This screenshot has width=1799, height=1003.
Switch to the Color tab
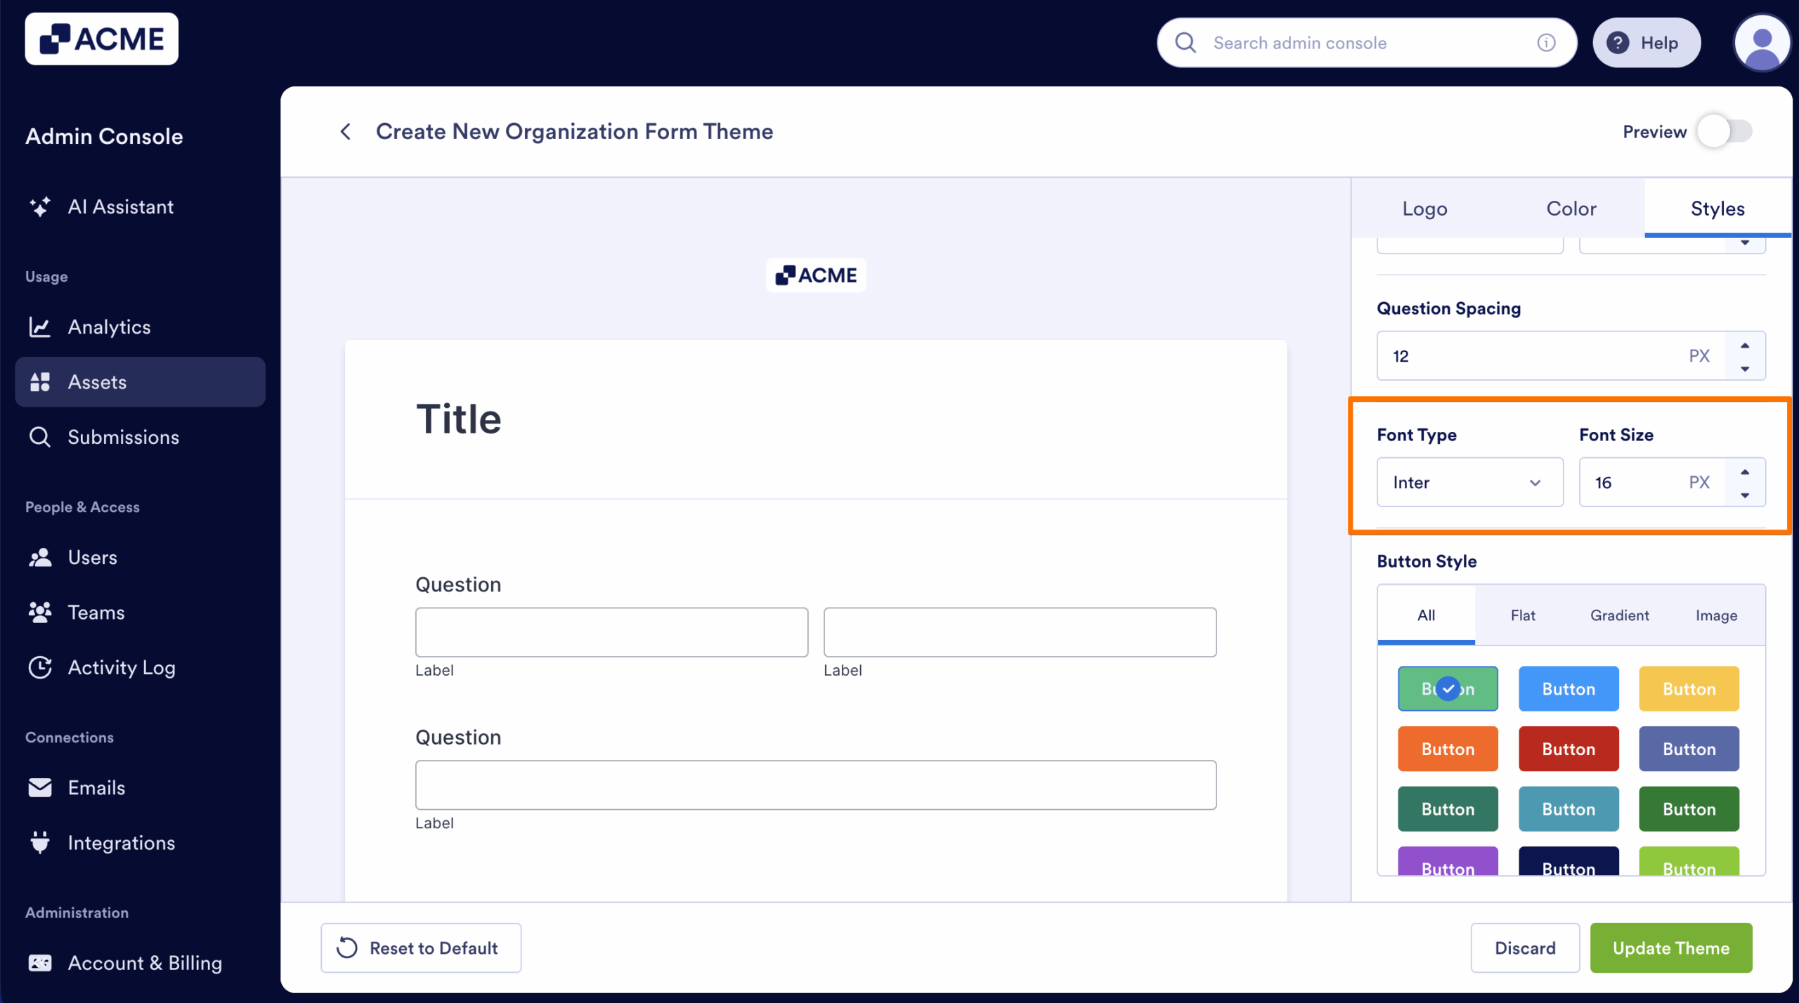[x=1571, y=208]
